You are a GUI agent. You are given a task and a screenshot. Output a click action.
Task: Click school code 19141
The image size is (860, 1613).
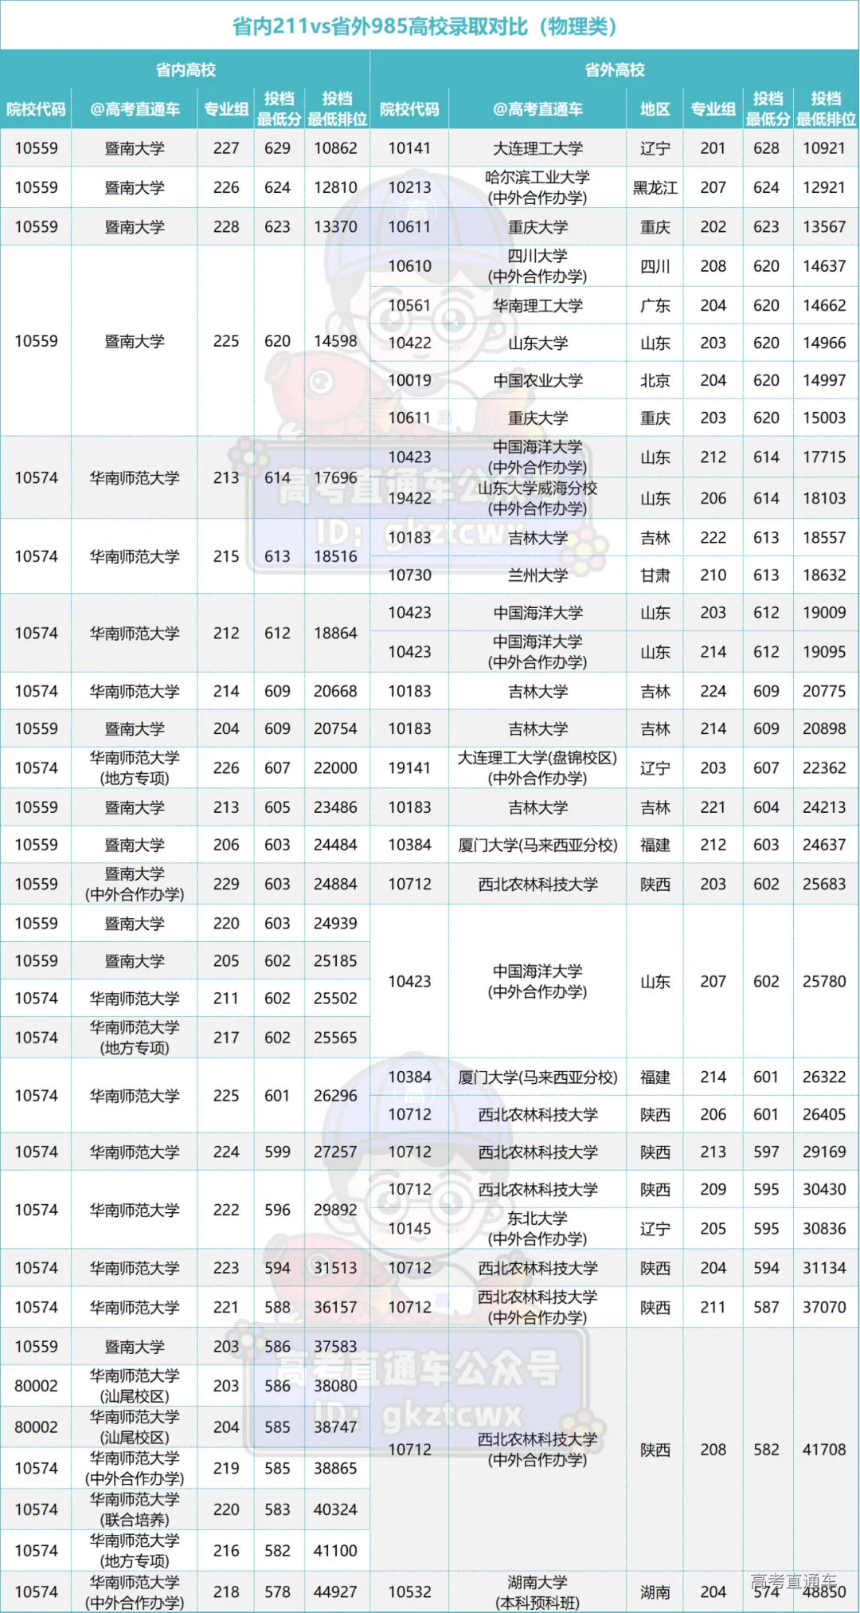[x=409, y=767]
